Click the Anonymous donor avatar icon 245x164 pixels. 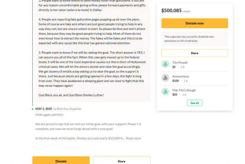(165, 78)
